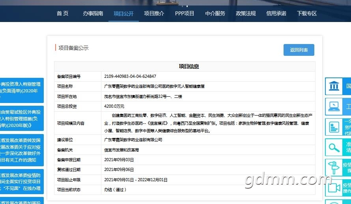The height and width of the screenshot is (204, 351).
Task: Click the date 2021年09月06日
Action: pyautogui.click(x=119, y=170)
